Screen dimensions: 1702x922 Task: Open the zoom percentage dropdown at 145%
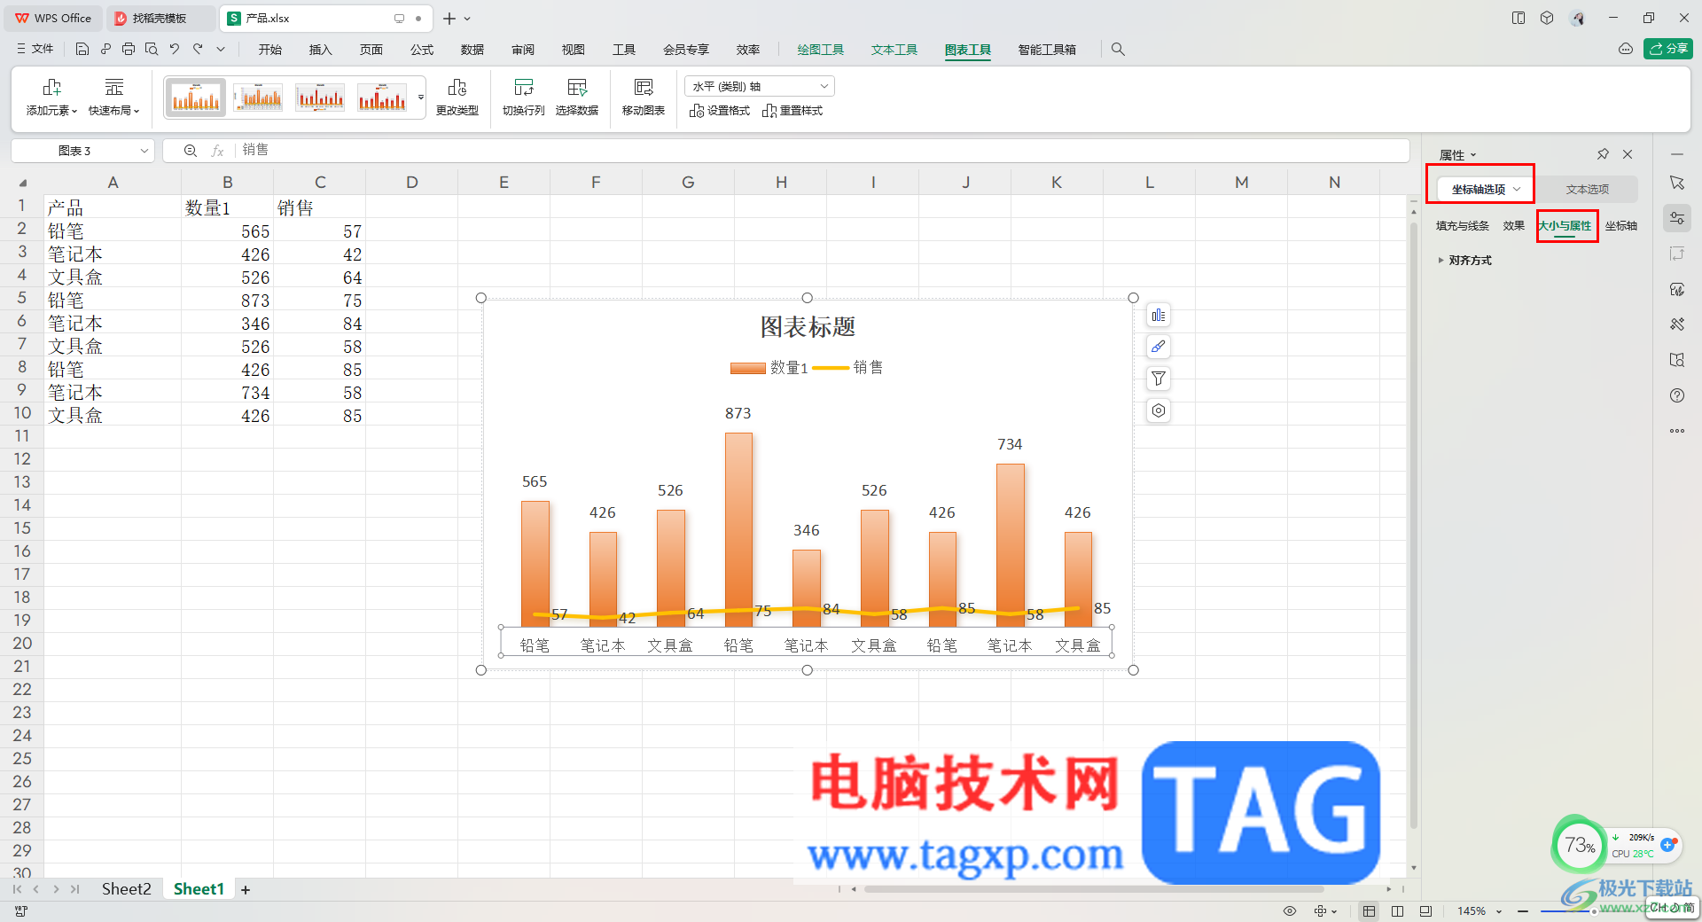click(1499, 910)
